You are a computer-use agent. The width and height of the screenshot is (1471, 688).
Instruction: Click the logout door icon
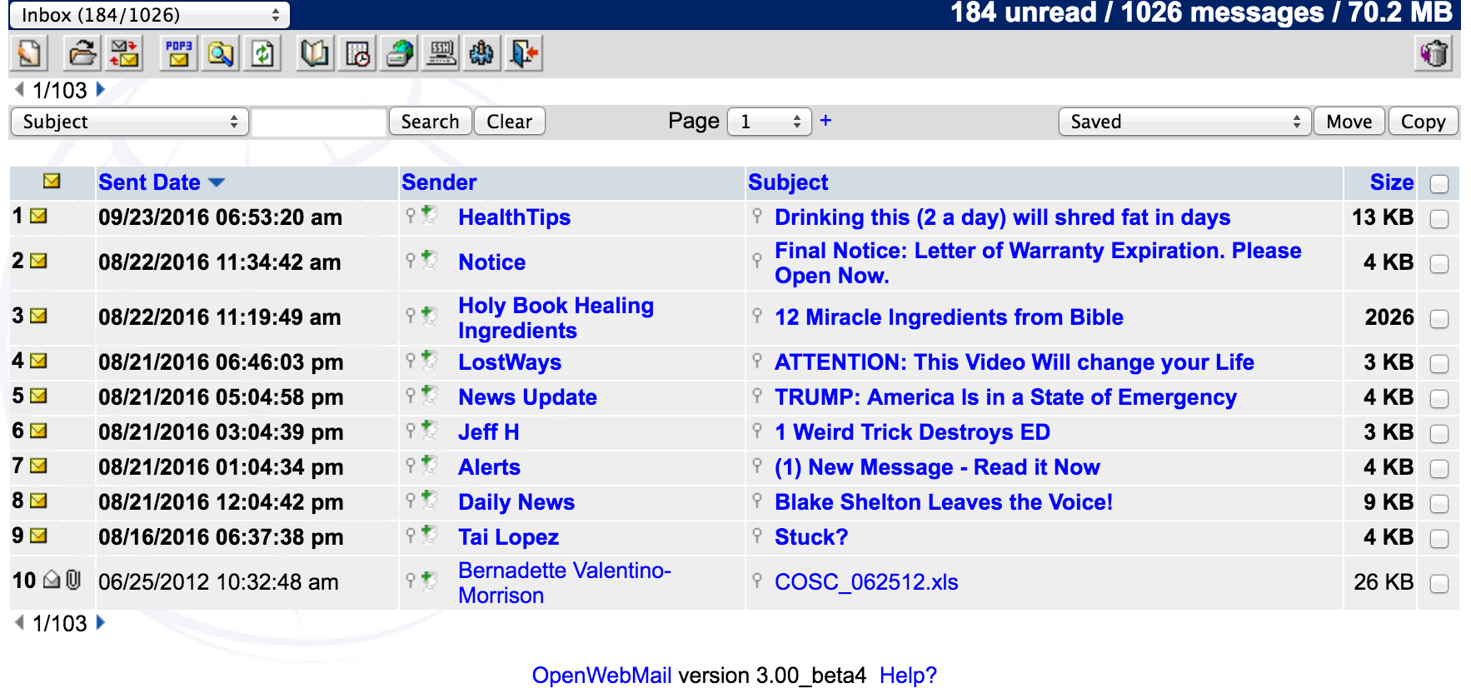(x=525, y=54)
